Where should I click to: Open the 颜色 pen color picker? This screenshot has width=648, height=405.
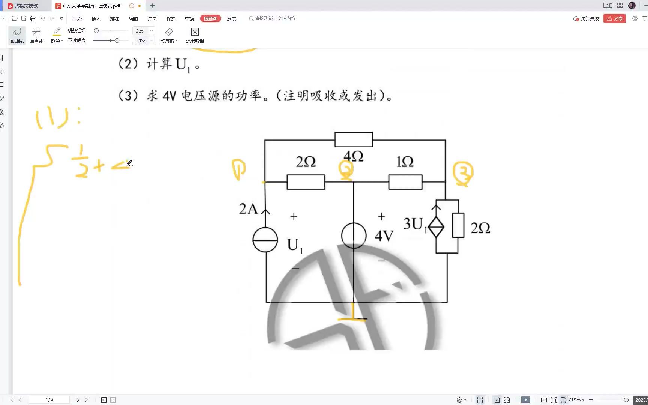tap(57, 36)
